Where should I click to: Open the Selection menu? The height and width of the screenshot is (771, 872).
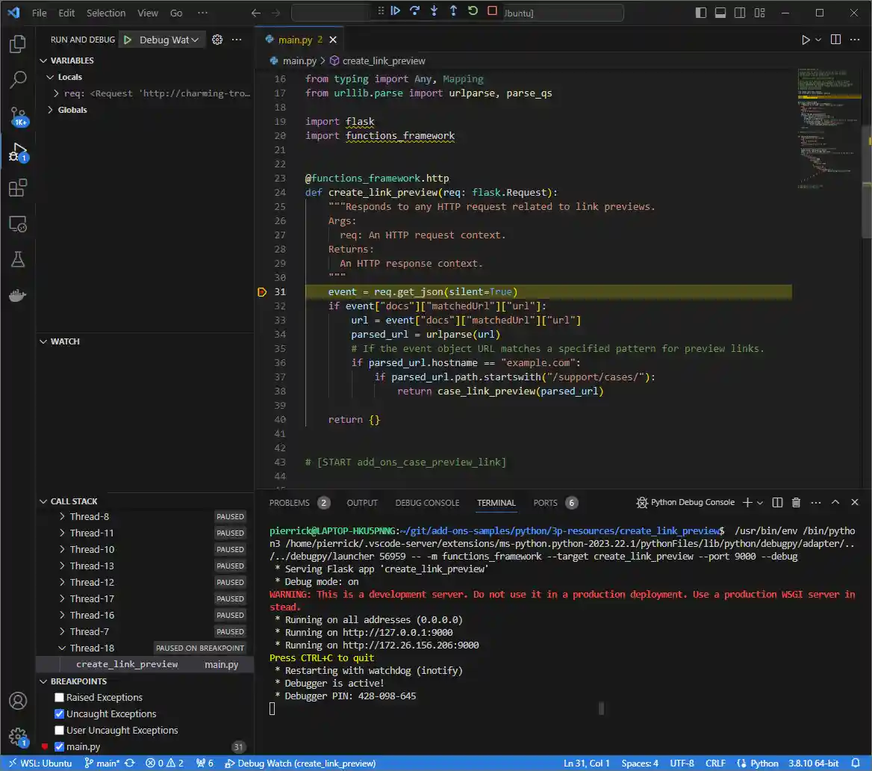106,13
